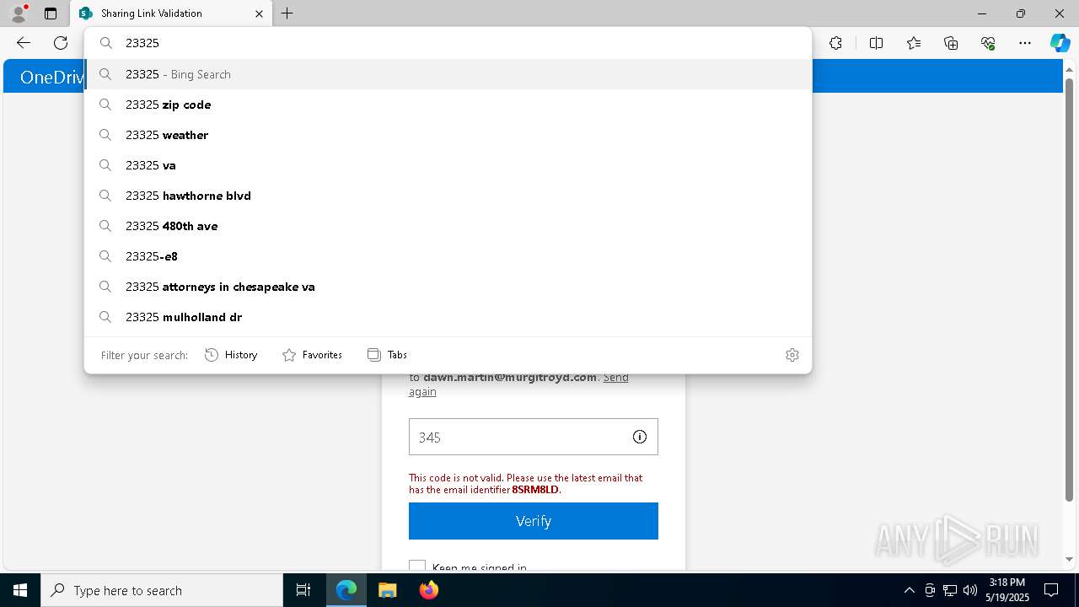This screenshot has height=607, width=1079.
Task: Select suggestion 23325 - Bing Search
Action: pyautogui.click(x=448, y=74)
